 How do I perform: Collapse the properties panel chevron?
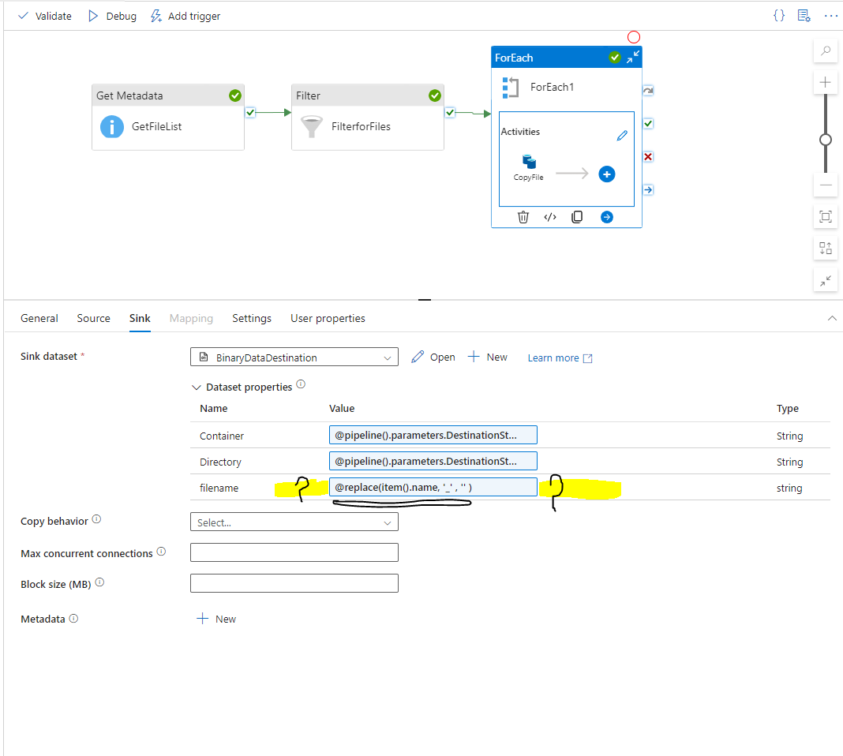click(x=832, y=318)
